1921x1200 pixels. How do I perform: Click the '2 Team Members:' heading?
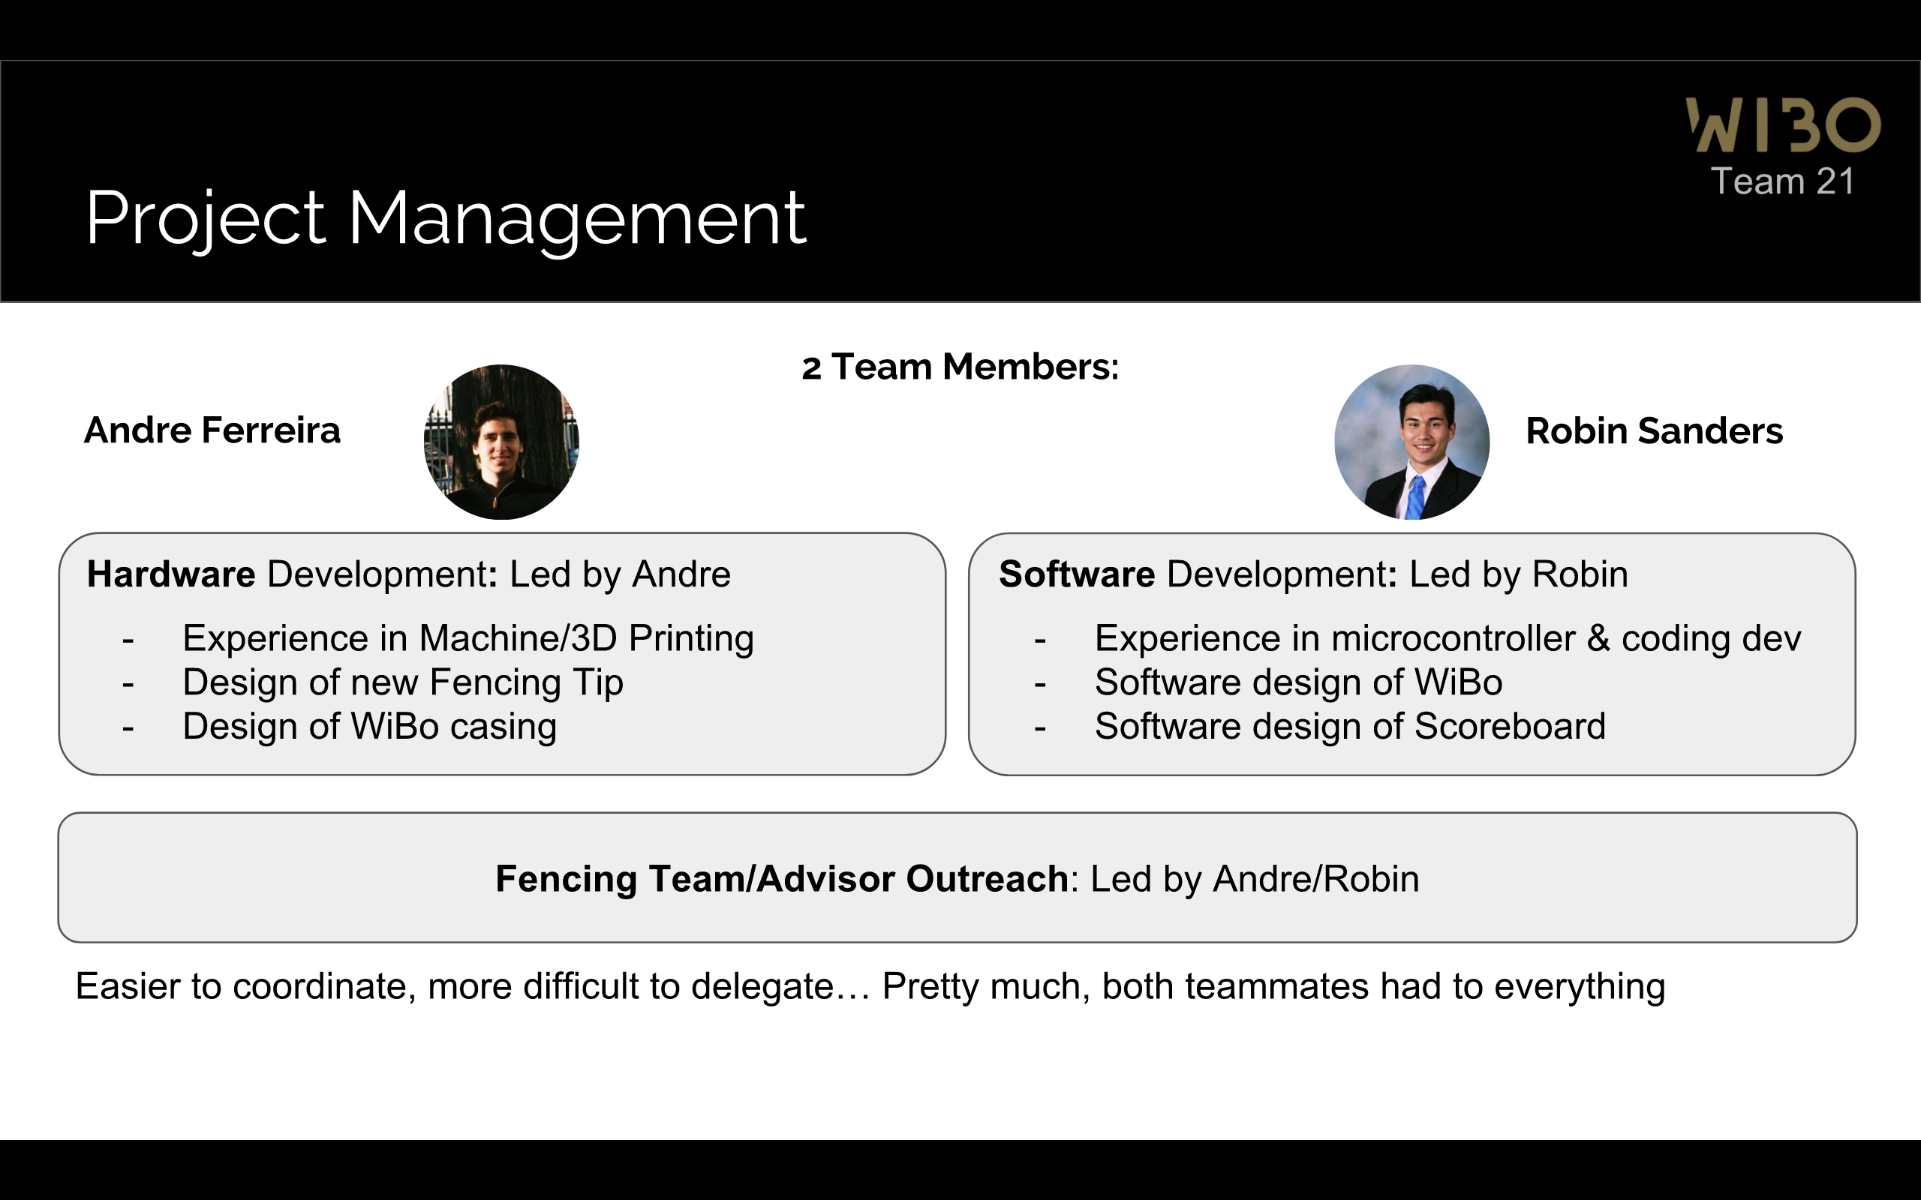(960, 367)
